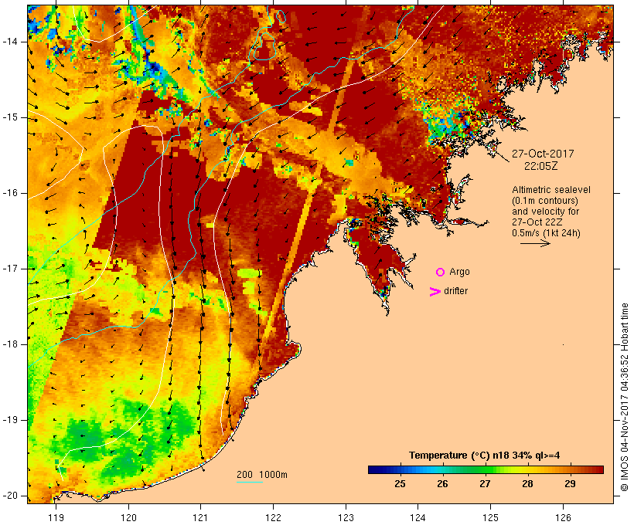This screenshot has width=634, height=525.
Task: Click the '0.5m/s (1kt 24h)' text
Action: click(x=546, y=233)
